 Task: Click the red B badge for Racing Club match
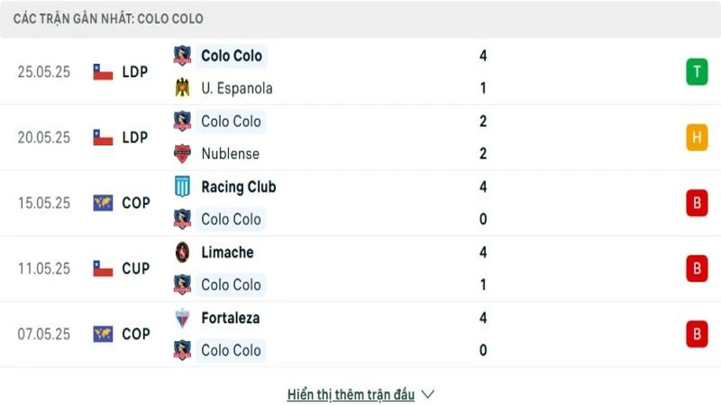coord(696,203)
